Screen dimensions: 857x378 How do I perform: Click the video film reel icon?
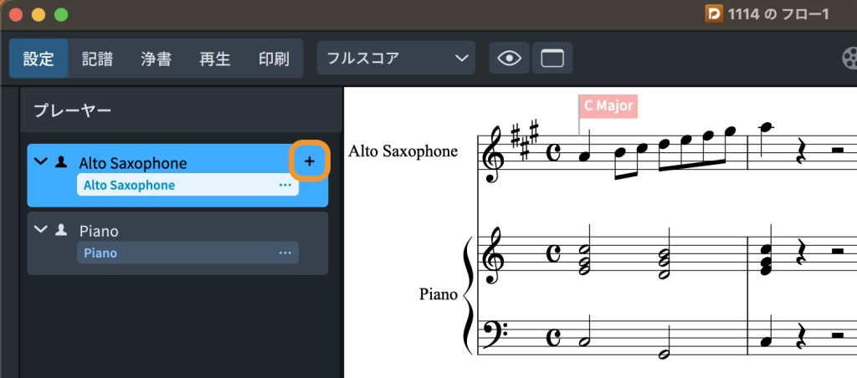[849, 59]
